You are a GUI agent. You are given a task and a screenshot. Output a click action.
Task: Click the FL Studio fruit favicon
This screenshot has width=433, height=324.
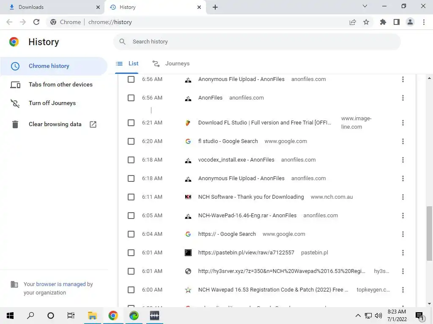188,123
